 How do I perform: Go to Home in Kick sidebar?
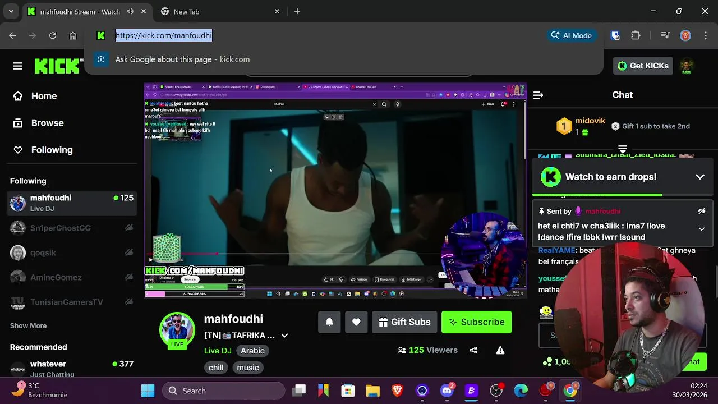coord(44,96)
